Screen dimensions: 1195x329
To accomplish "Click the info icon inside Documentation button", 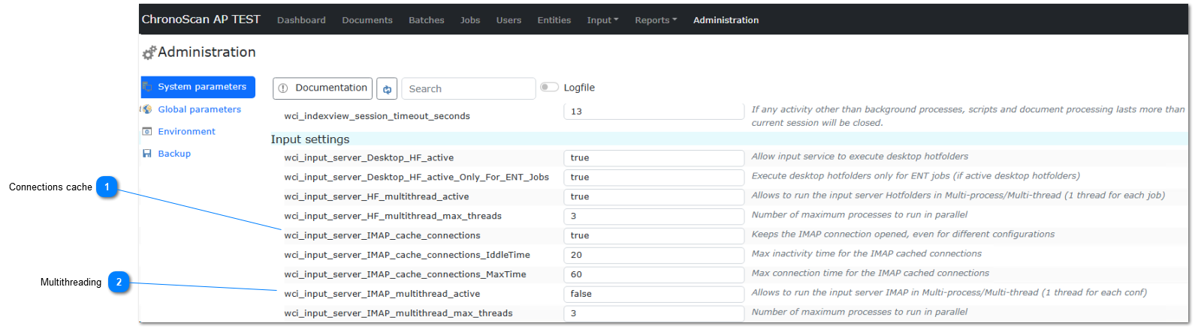I will 283,88.
